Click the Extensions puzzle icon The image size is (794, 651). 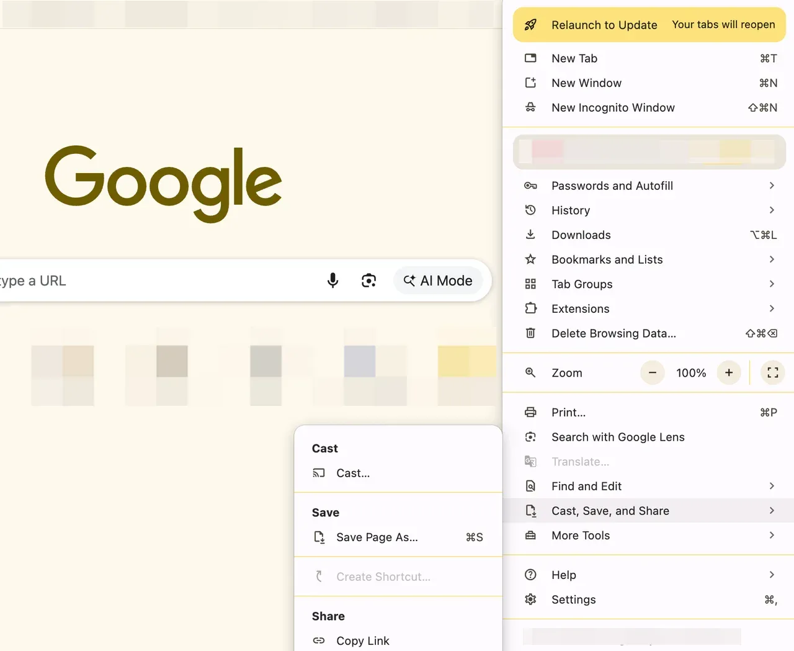click(x=530, y=308)
